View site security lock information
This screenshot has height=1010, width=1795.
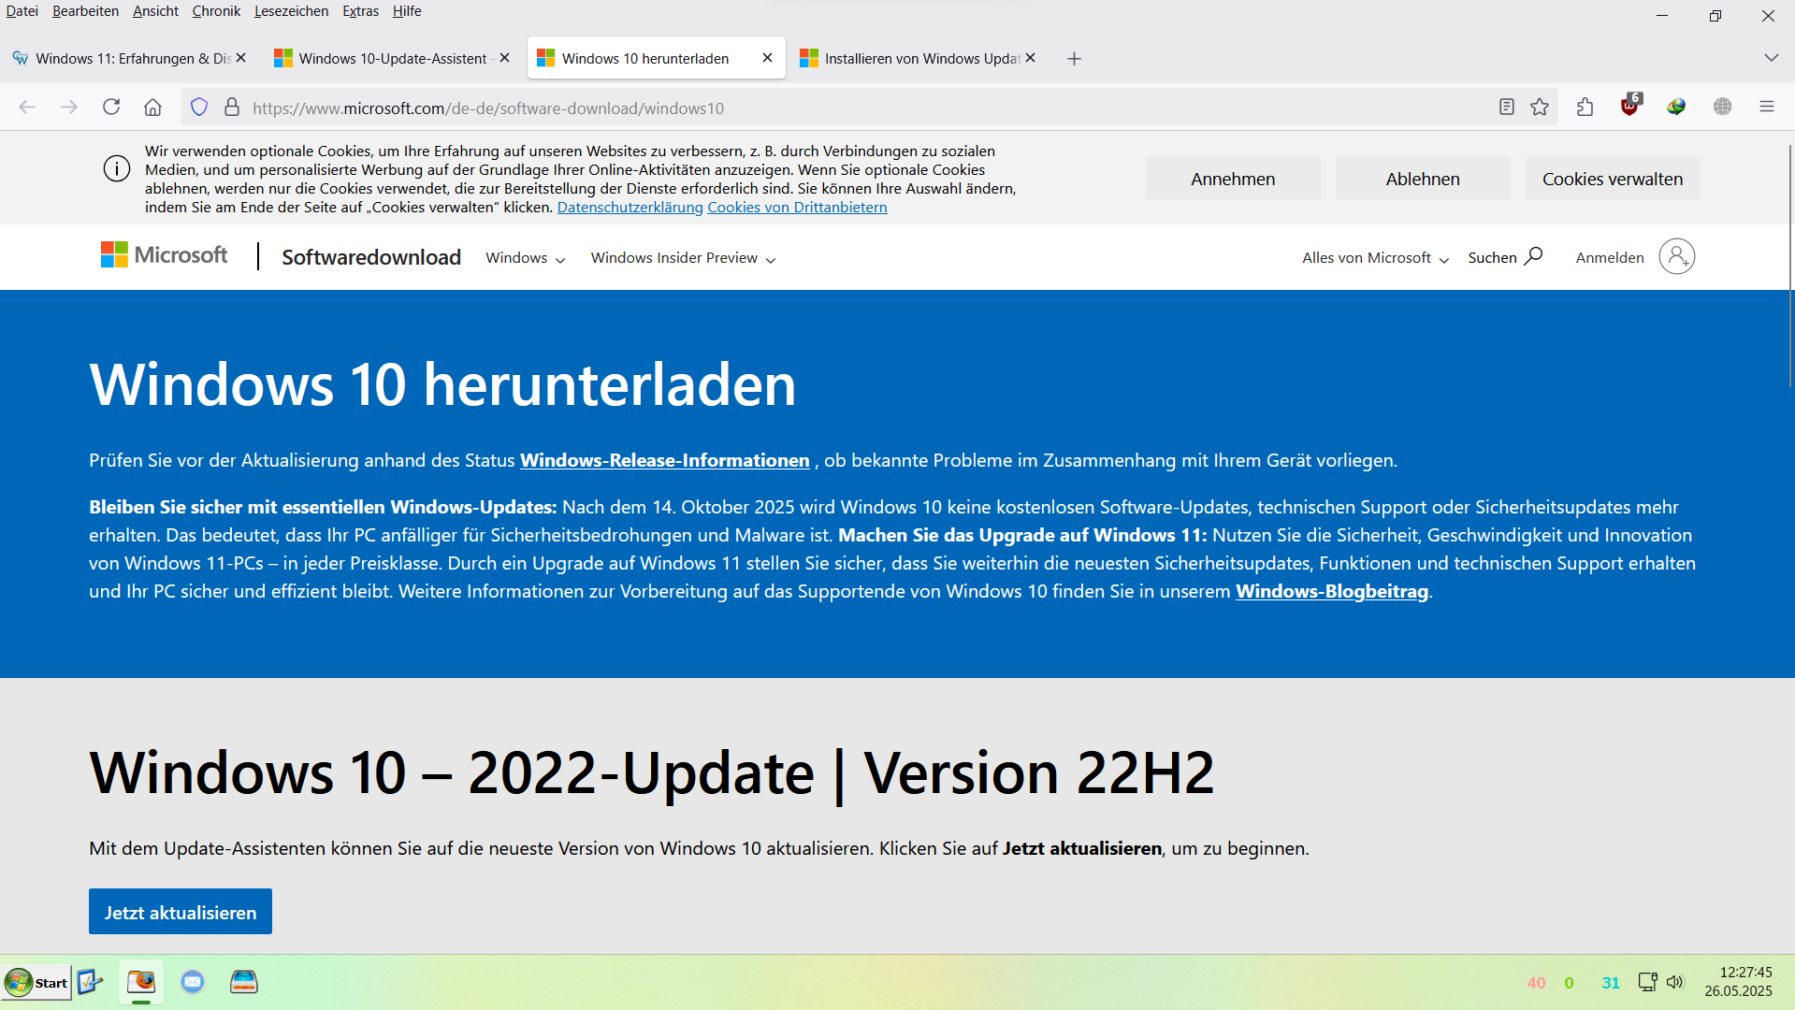pyautogui.click(x=232, y=108)
